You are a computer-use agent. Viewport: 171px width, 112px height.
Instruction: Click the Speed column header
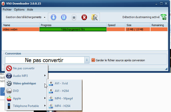coord(116,25)
